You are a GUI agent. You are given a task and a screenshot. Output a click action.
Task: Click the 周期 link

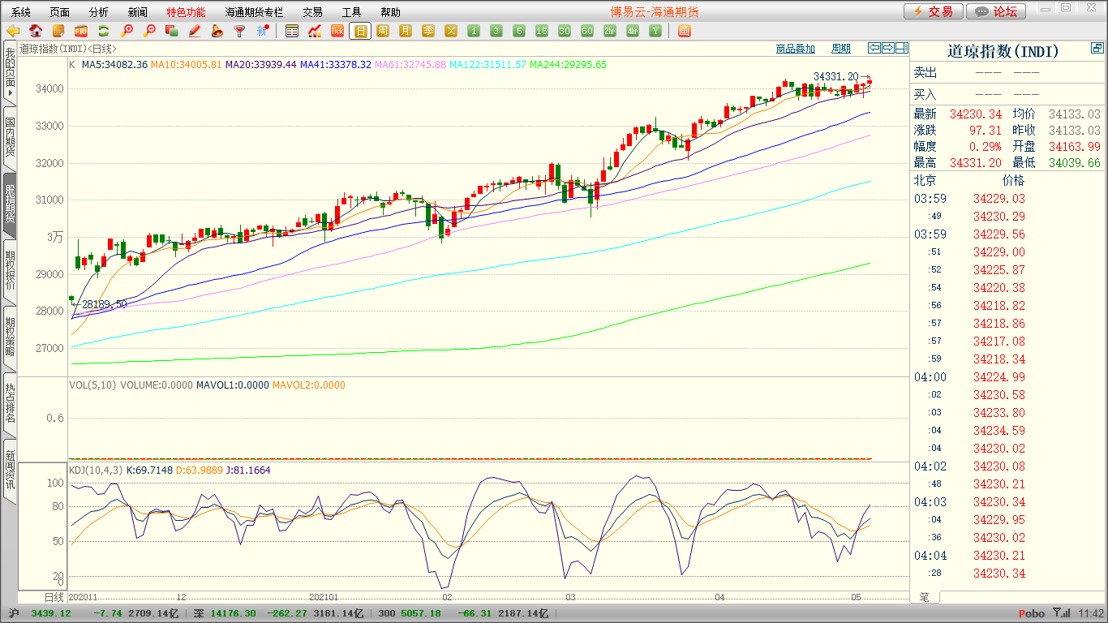pos(841,49)
